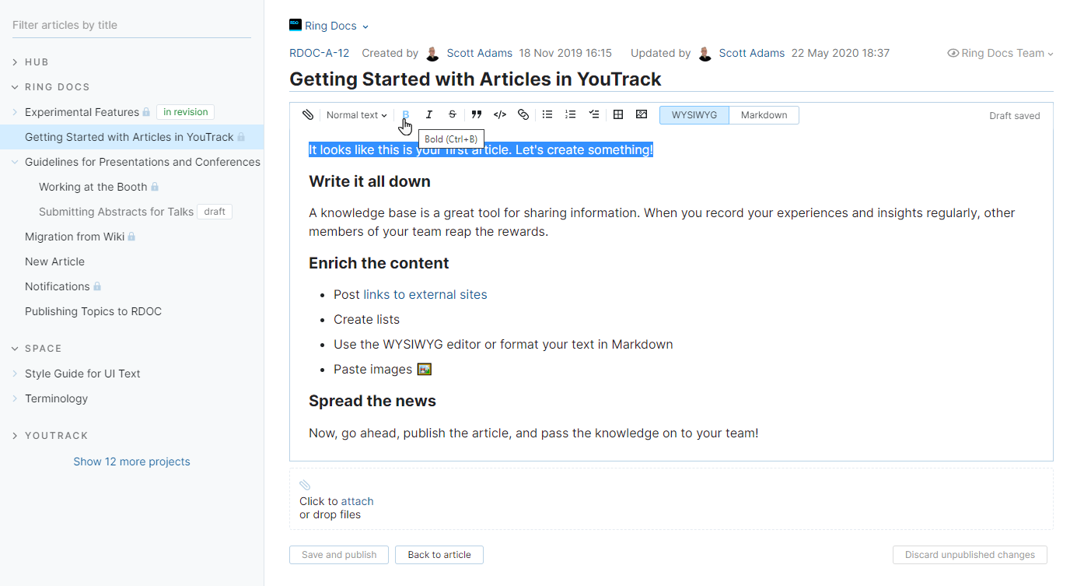The image size is (1077, 586).
Task: Click the Back to article button
Action: click(439, 555)
